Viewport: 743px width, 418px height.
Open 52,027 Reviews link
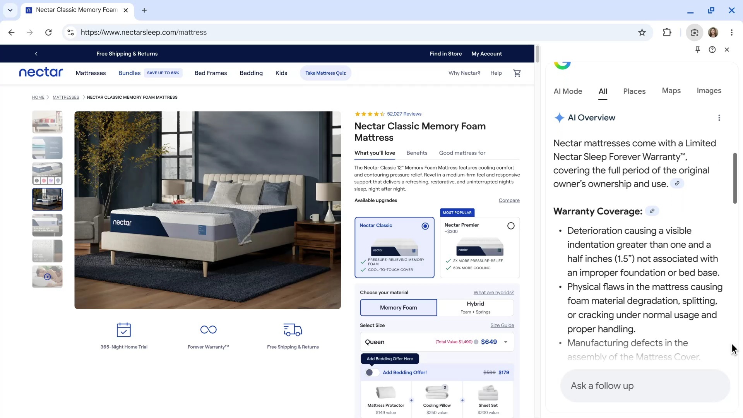pyautogui.click(x=404, y=114)
